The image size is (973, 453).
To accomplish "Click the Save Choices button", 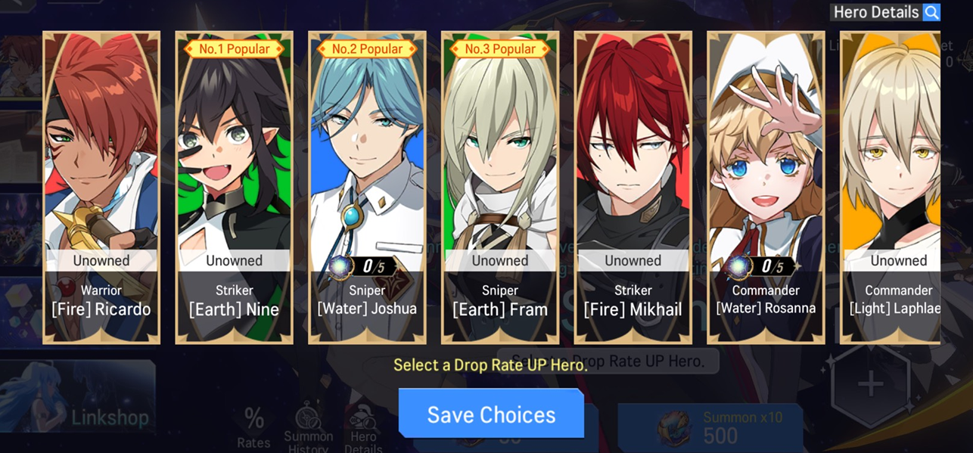I will click(492, 414).
